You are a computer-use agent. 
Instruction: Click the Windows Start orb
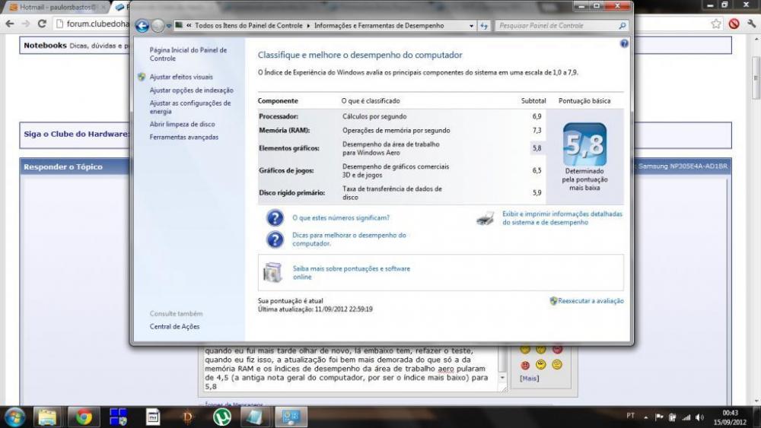(14, 417)
